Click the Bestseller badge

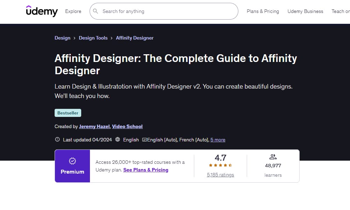tap(68, 113)
